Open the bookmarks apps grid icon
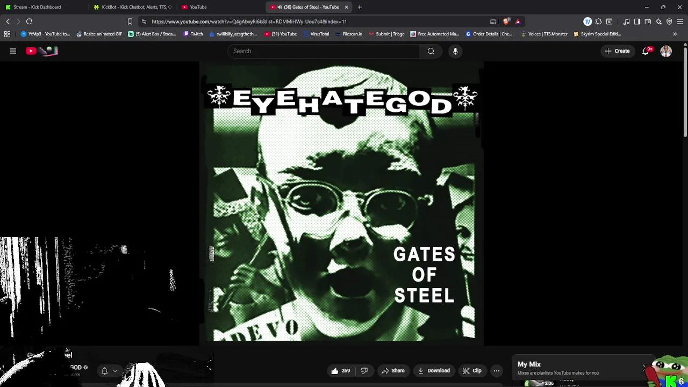 point(7,34)
